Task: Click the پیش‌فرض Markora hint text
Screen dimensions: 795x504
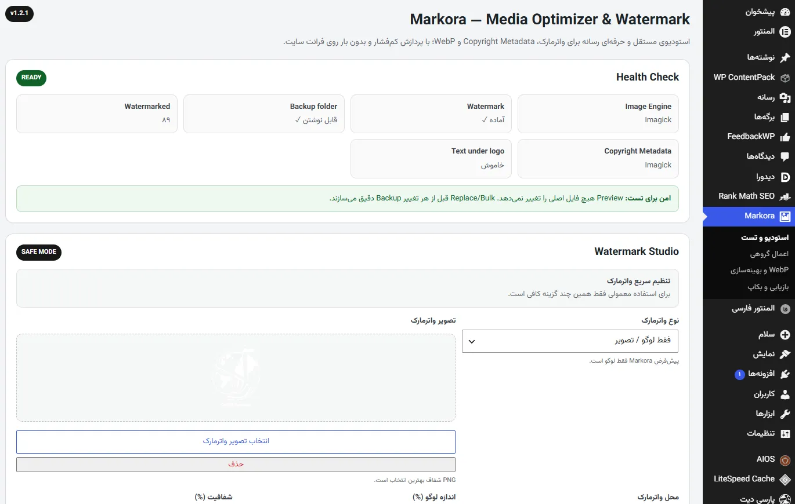Action: (x=634, y=361)
